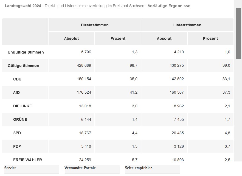Click the FREIE WÄHLER row label

pos(27,160)
